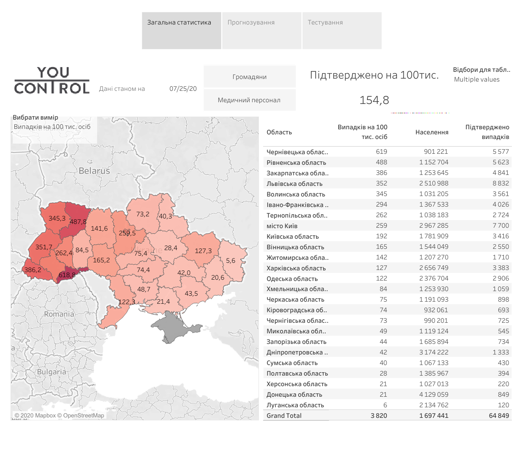522x466 pixels.
Task: Select the Медичний персонал button
Action: tap(250, 100)
